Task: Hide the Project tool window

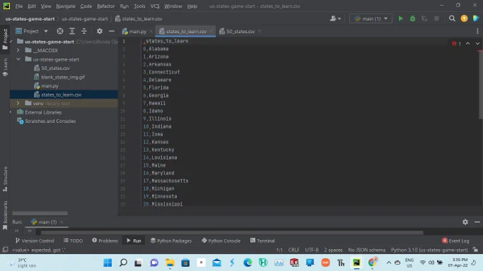Action: (112, 31)
